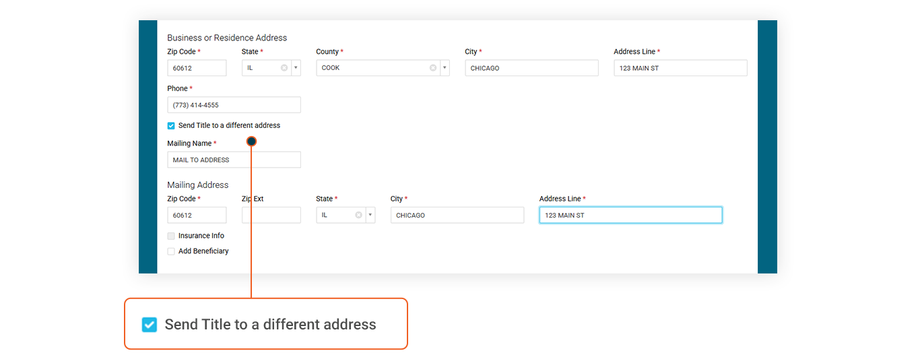Open the mailing State dropdown arrow

coord(370,215)
